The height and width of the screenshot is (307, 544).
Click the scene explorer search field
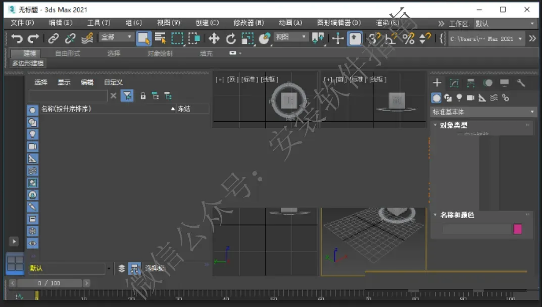click(x=68, y=96)
